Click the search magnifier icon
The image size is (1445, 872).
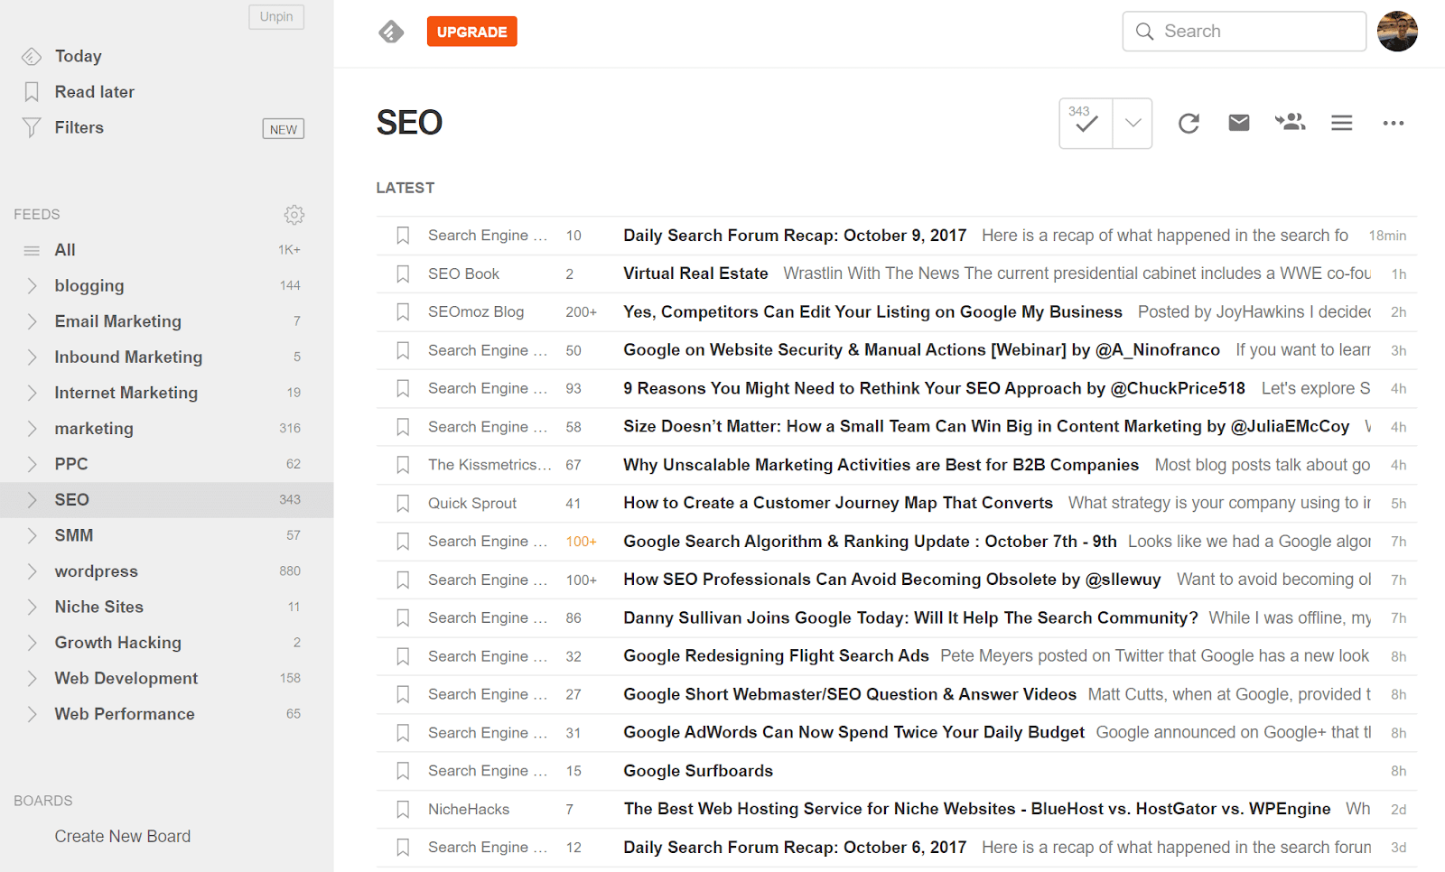point(1144,32)
